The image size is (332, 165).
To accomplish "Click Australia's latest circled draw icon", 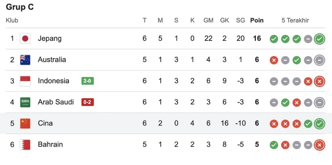I will click(x=319, y=60).
